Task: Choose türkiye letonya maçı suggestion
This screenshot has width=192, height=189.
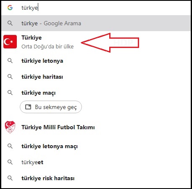Action: [96, 146]
